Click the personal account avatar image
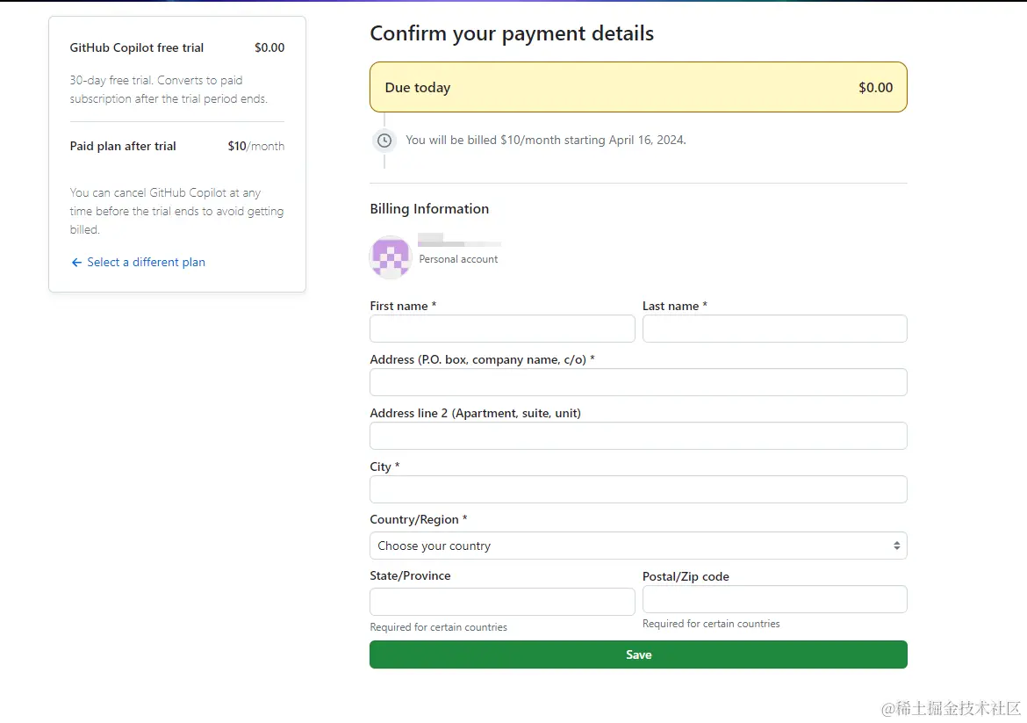The image size is (1027, 723). coord(391,257)
